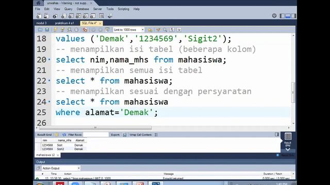Click the export recordset icon

[125, 135]
